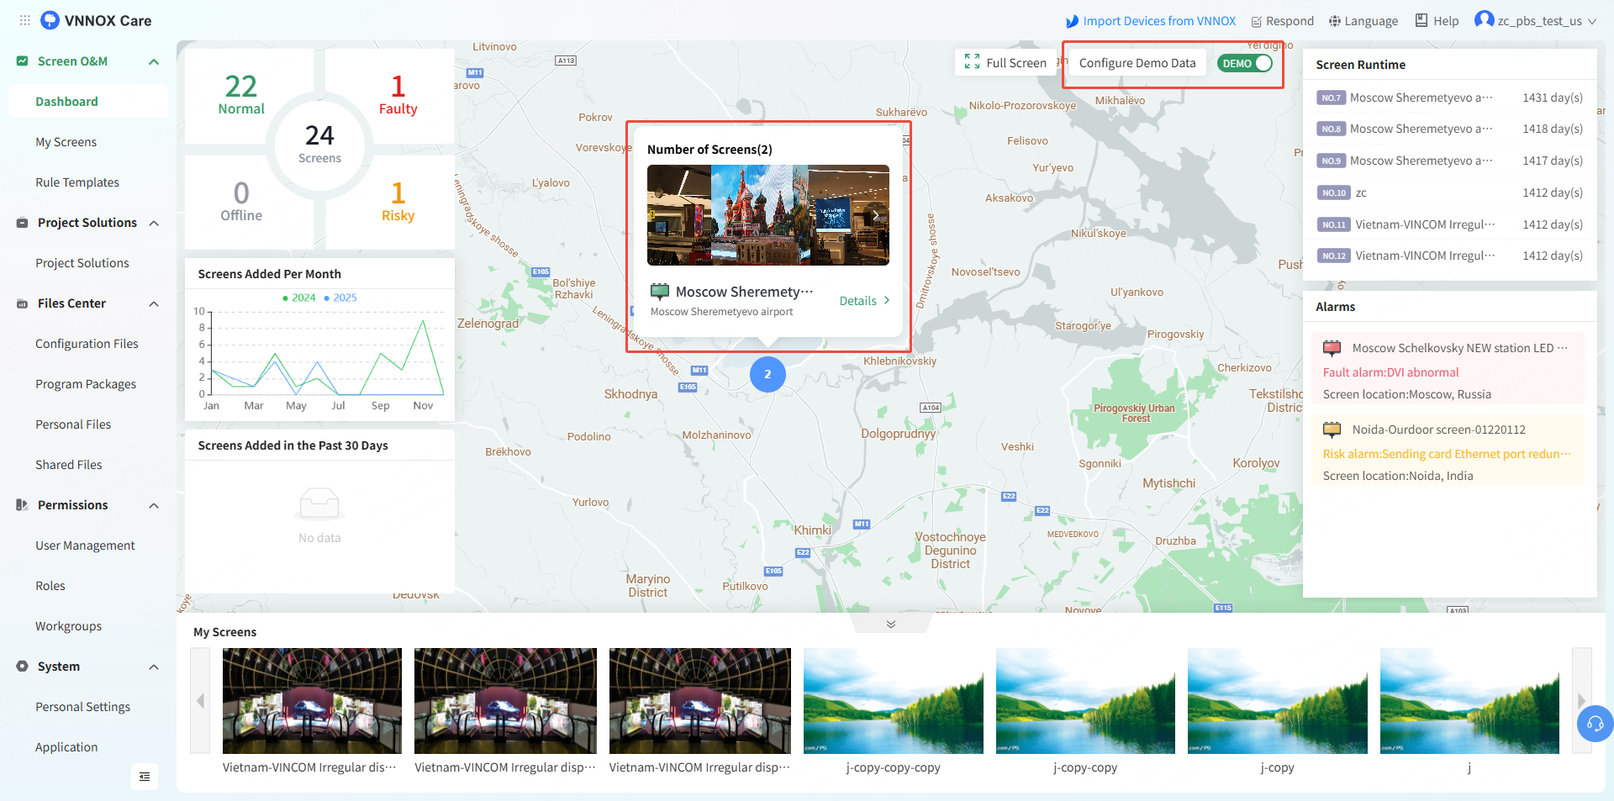Click the VNNOX import bird icon
The height and width of the screenshot is (801, 1614).
click(x=1072, y=21)
